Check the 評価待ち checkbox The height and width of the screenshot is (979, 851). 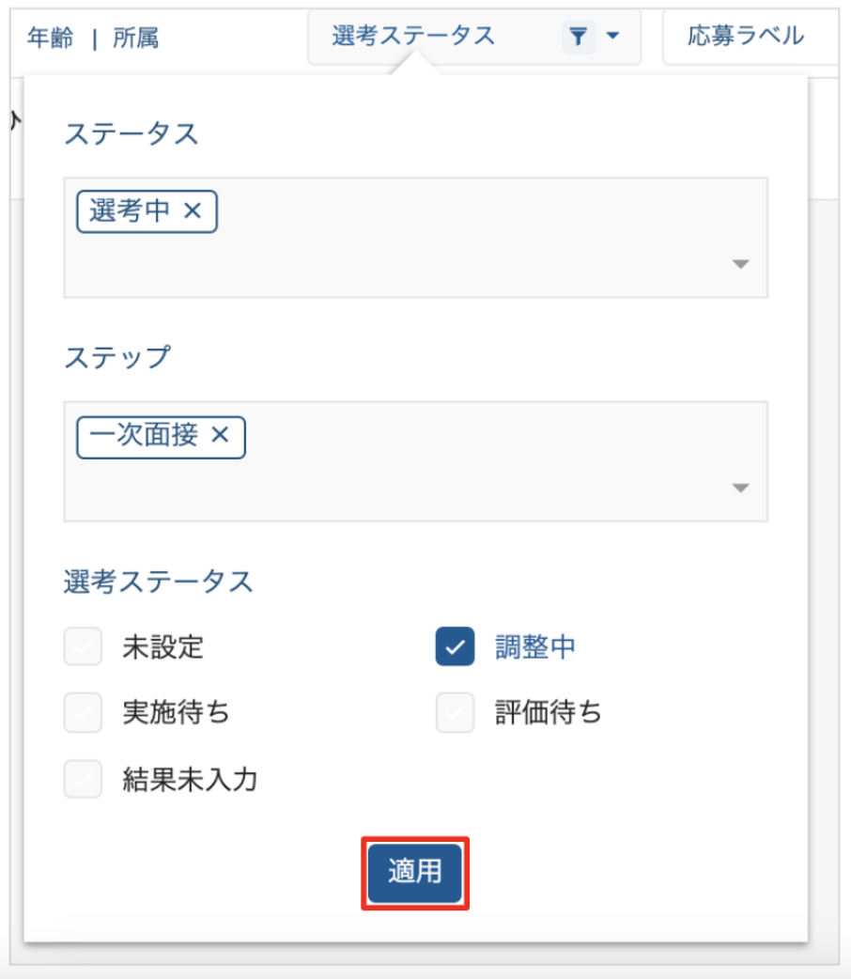click(x=455, y=712)
